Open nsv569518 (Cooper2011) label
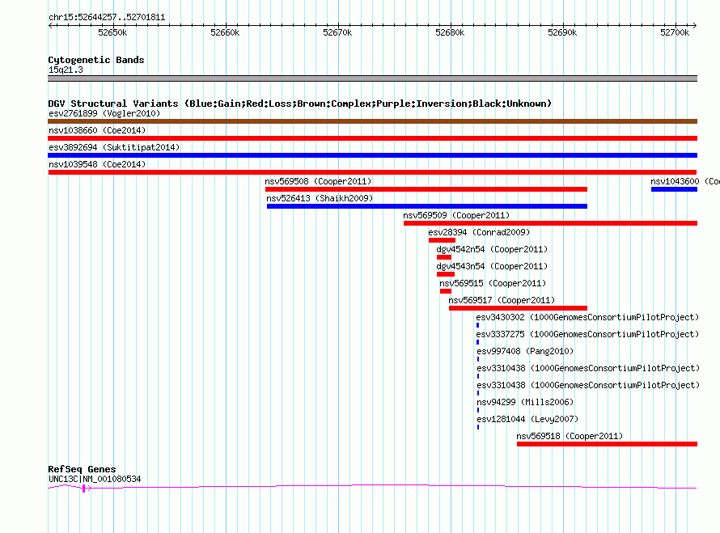 click(x=570, y=436)
